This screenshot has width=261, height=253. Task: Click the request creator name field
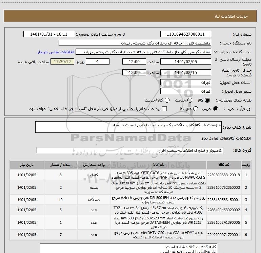(x=143, y=52)
